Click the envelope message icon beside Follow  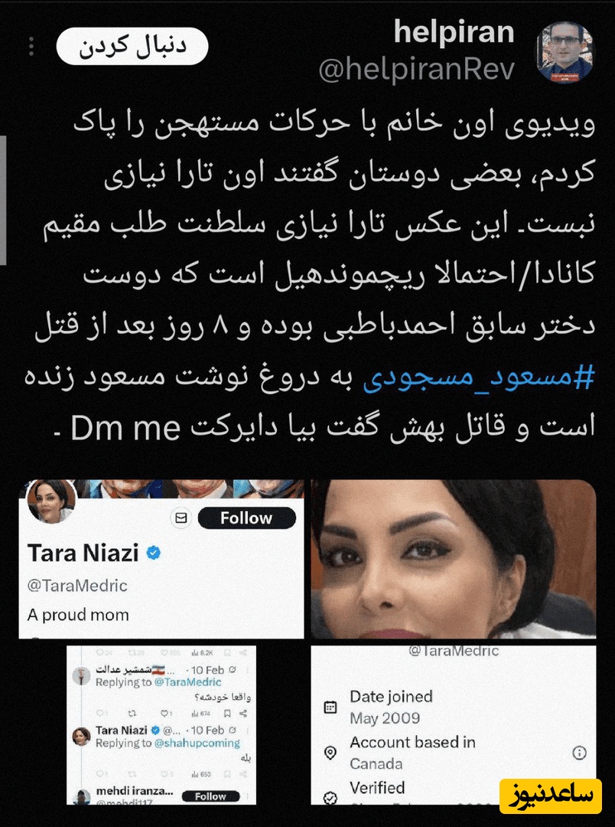coord(181,518)
